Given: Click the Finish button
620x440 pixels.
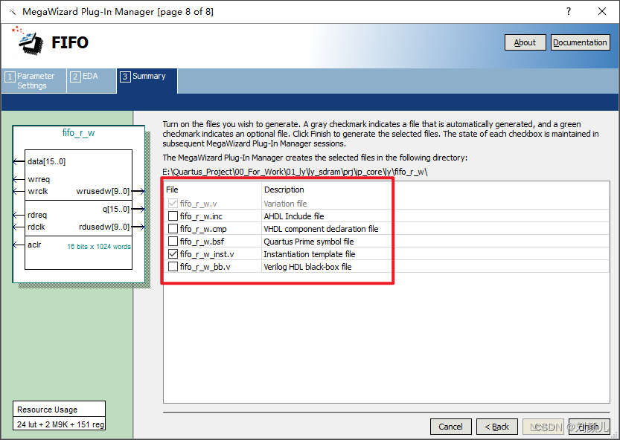Looking at the screenshot, I should click(x=589, y=427).
